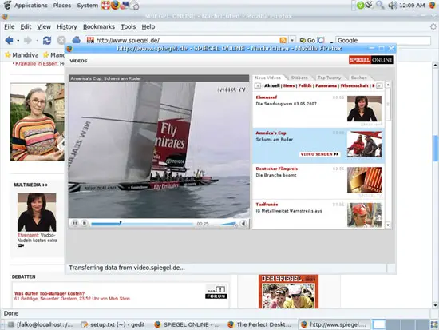This screenshot has width=439, height=330.
Task: Switch to the Top Twenty tab
Action: [x=329, y=78]
